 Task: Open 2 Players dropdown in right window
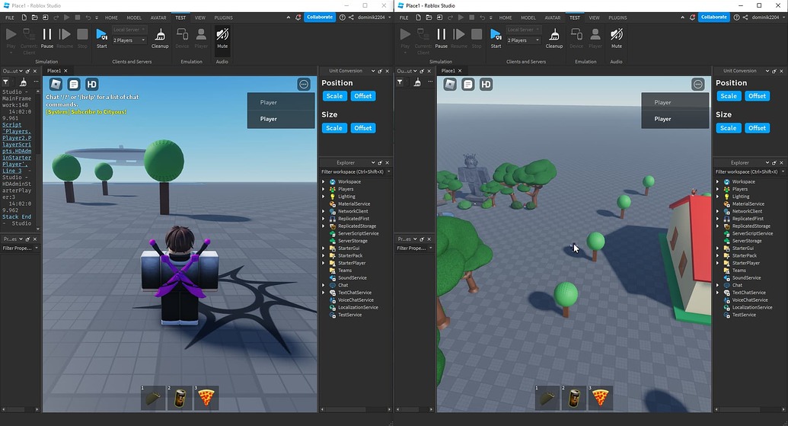(x=523, y=40)
